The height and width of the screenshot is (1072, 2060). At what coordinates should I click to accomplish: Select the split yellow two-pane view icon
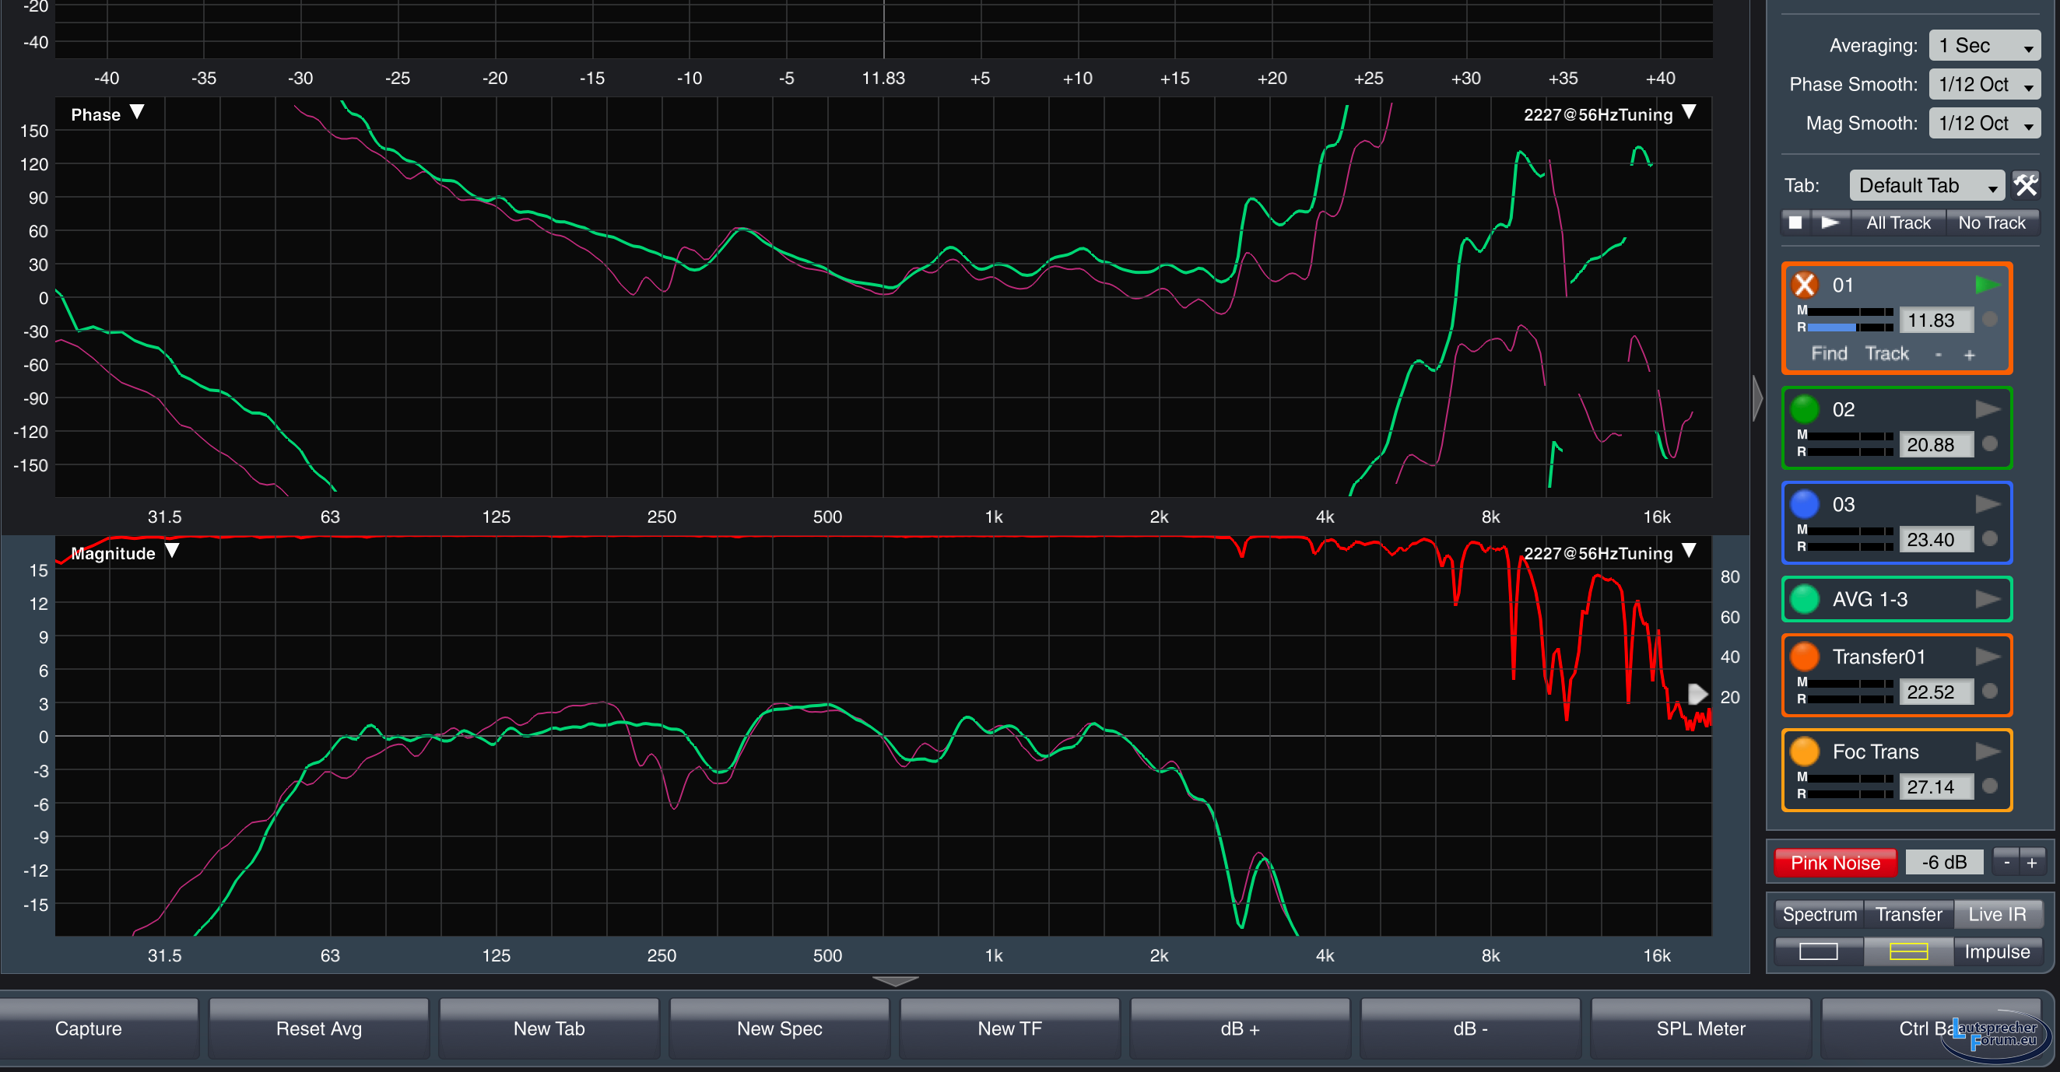click(1908, 951)
